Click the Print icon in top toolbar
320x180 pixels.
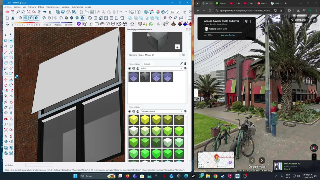pos(132,12)
